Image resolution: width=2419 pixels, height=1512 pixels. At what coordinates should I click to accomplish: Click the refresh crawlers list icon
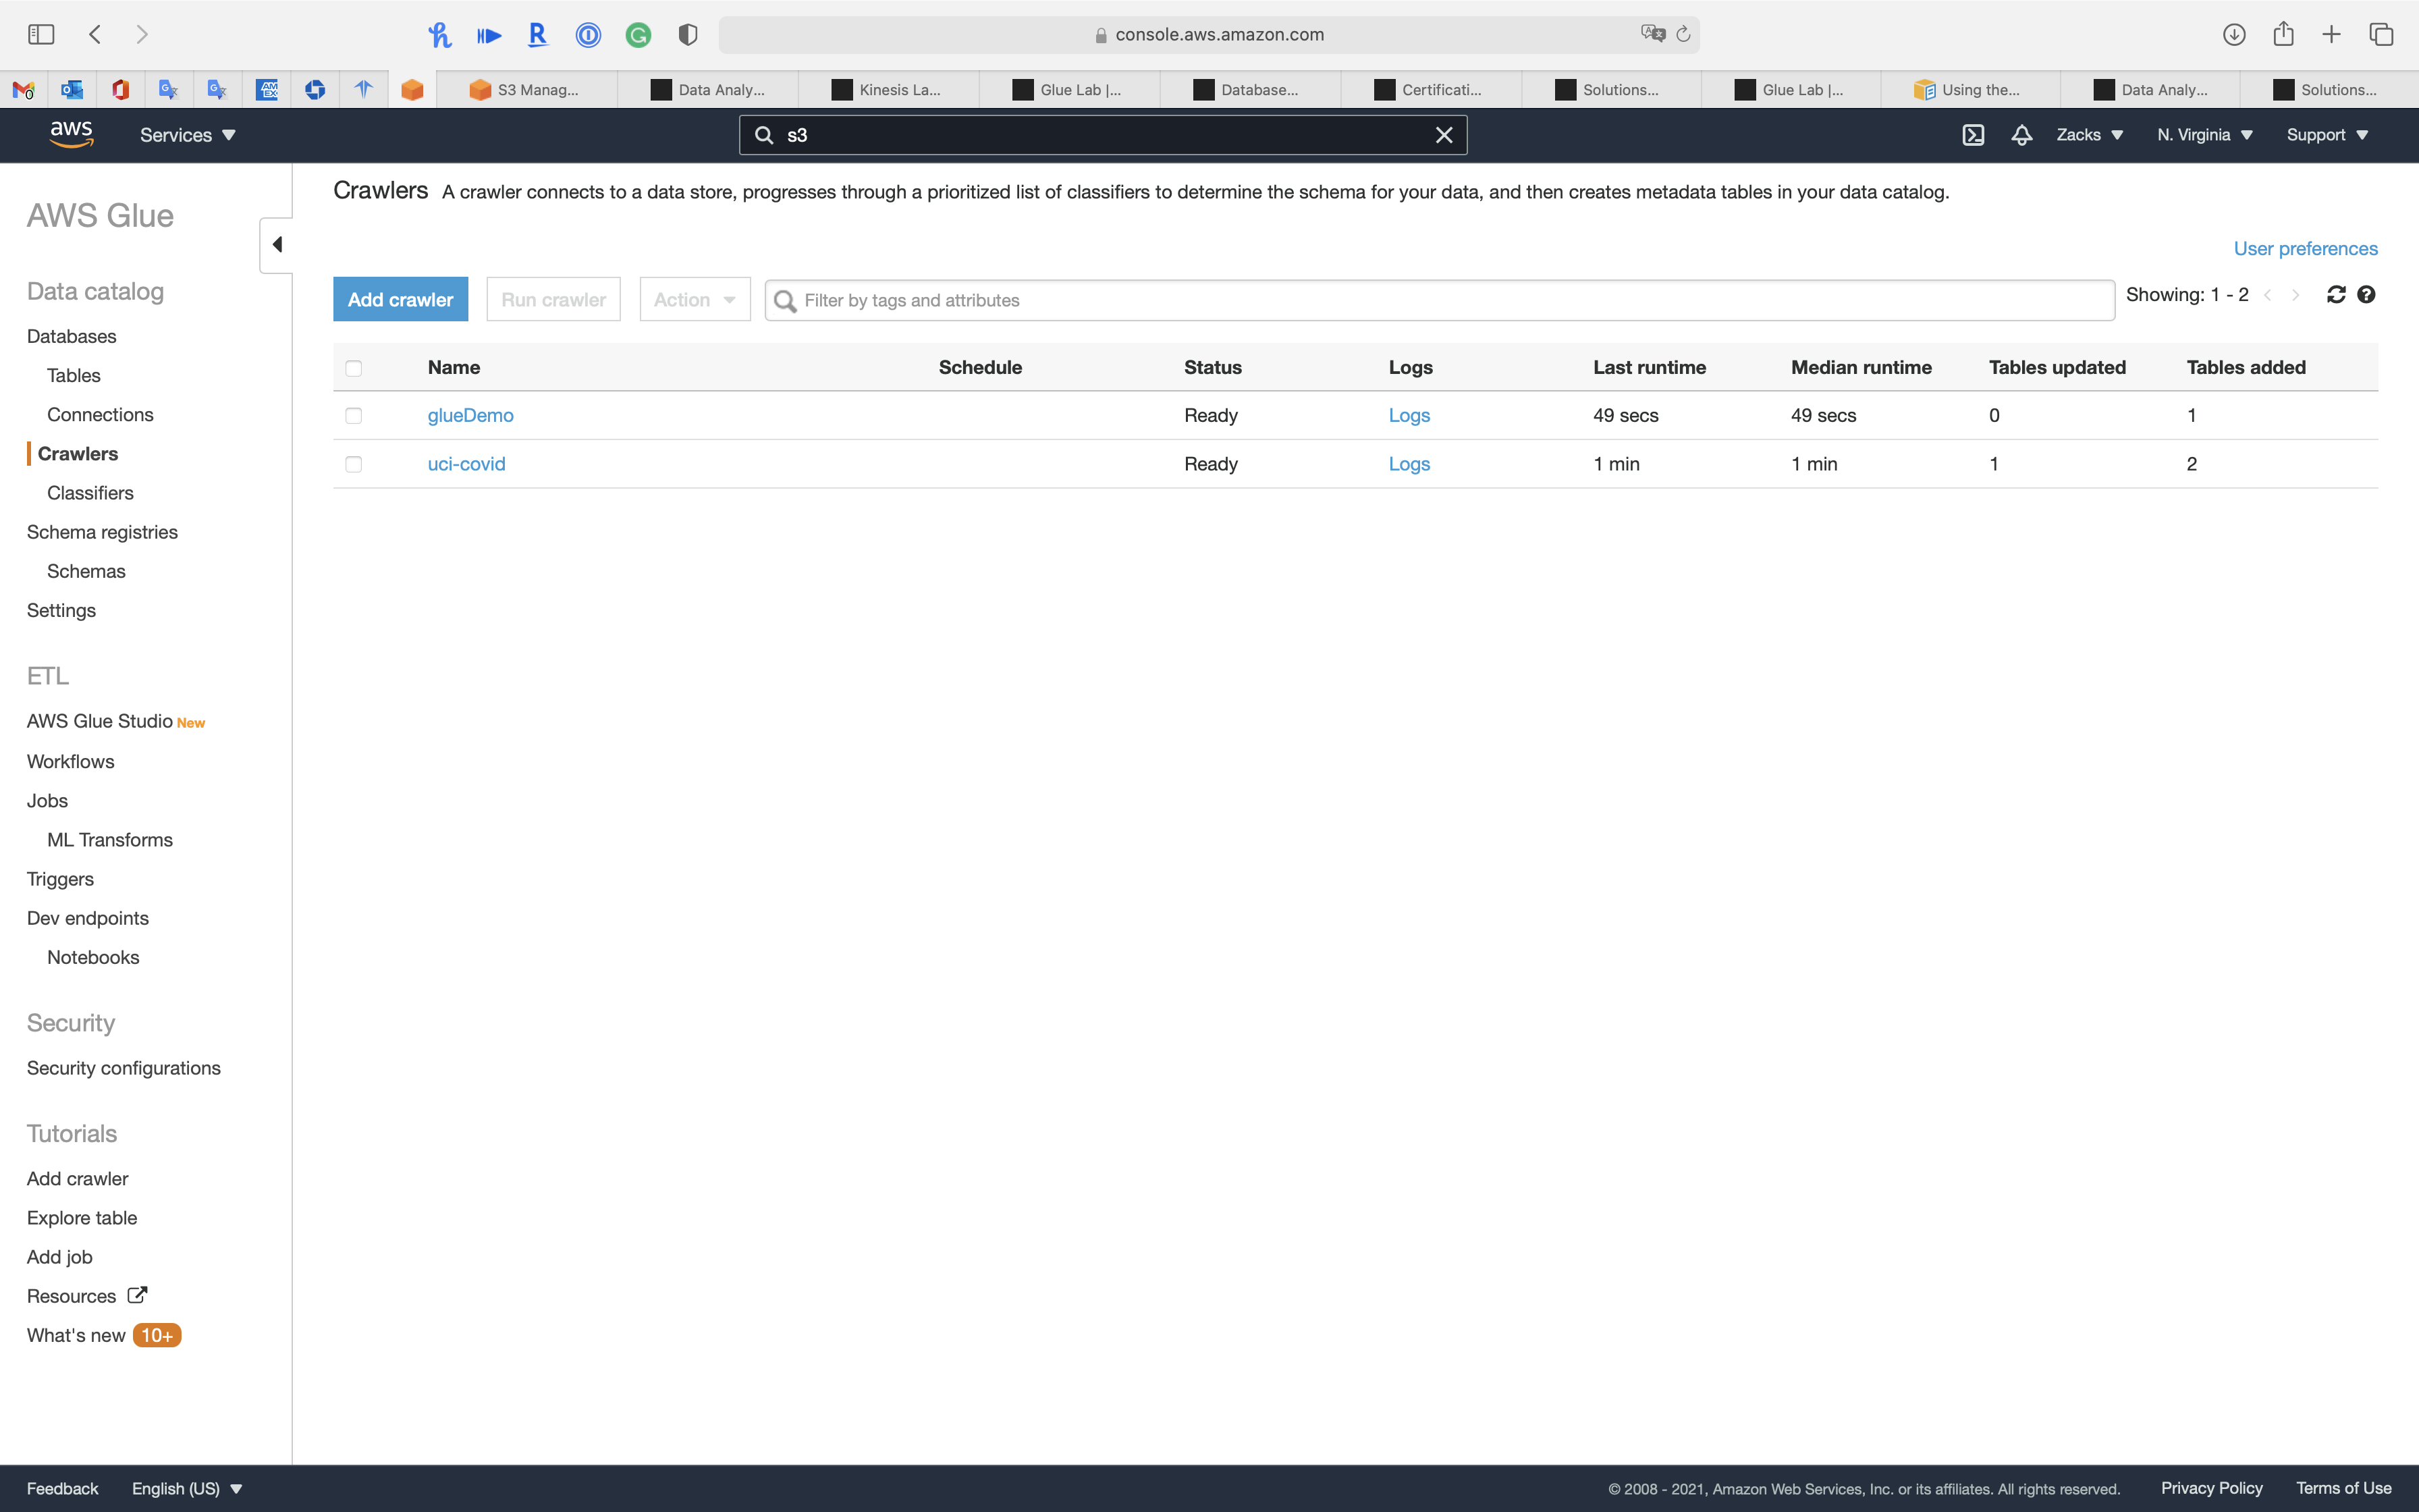pyautogui.click(x=2335, y=295)
